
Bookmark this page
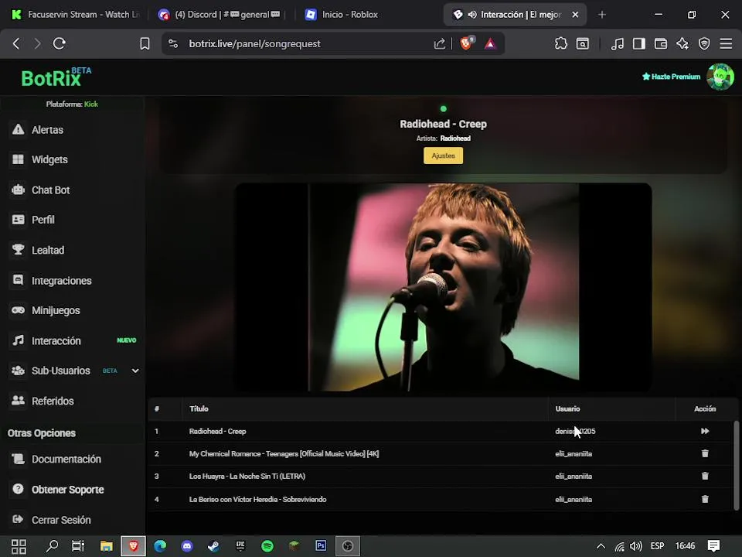(145, 43)
